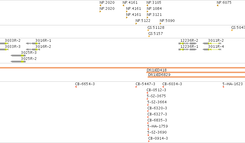Click the NP:3121 insertion label
The width and height of the screenshot is (245, 143).
(154, 15)
